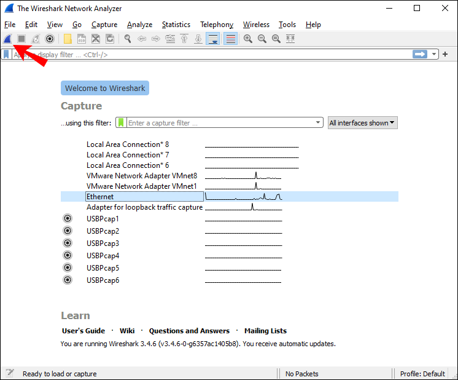The image size is (458, 380).
Task: Select the USBPcap5 interface name
Action: point(103,268)
